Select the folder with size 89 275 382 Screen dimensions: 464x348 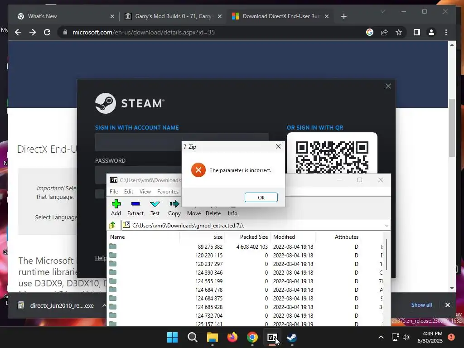(246, 246)
